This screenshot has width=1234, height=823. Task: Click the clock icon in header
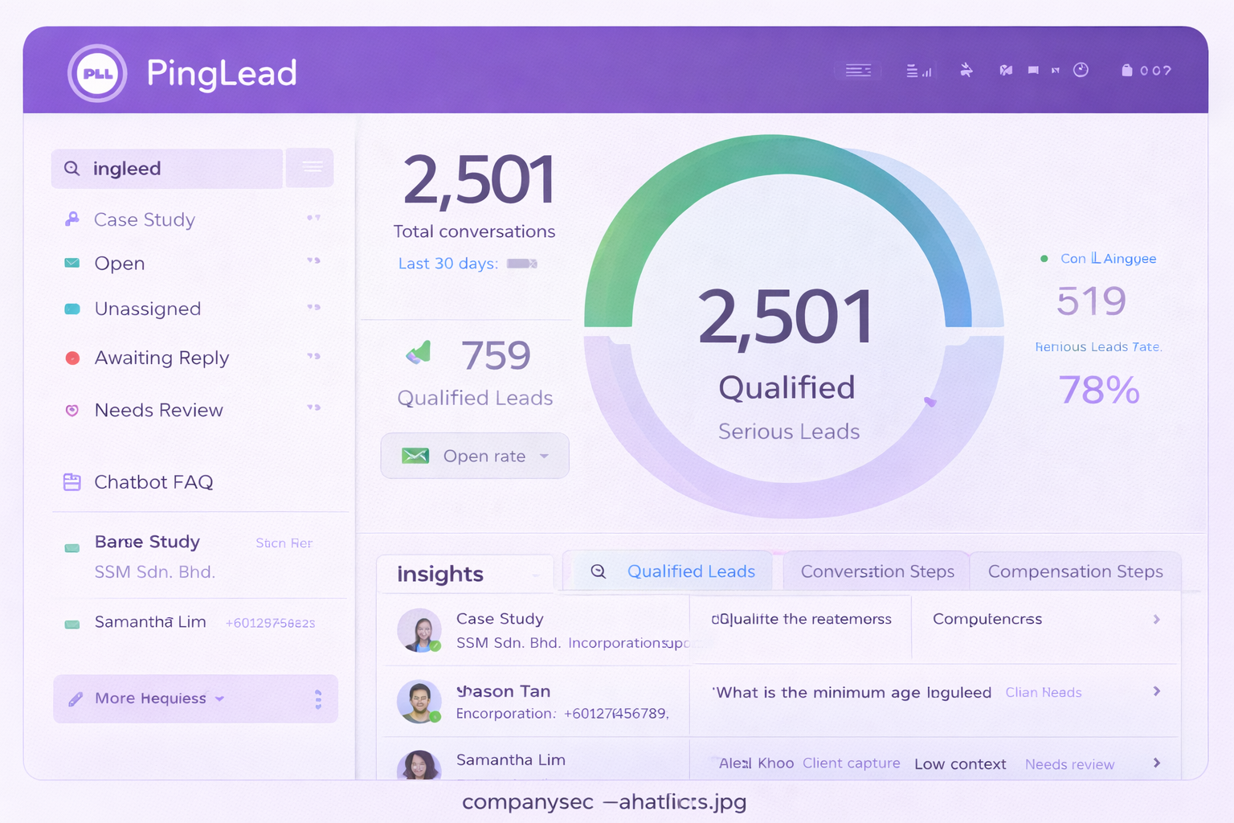click(1081, 70)
